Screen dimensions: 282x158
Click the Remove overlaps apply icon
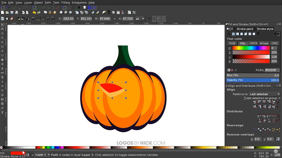pos(278,139)
